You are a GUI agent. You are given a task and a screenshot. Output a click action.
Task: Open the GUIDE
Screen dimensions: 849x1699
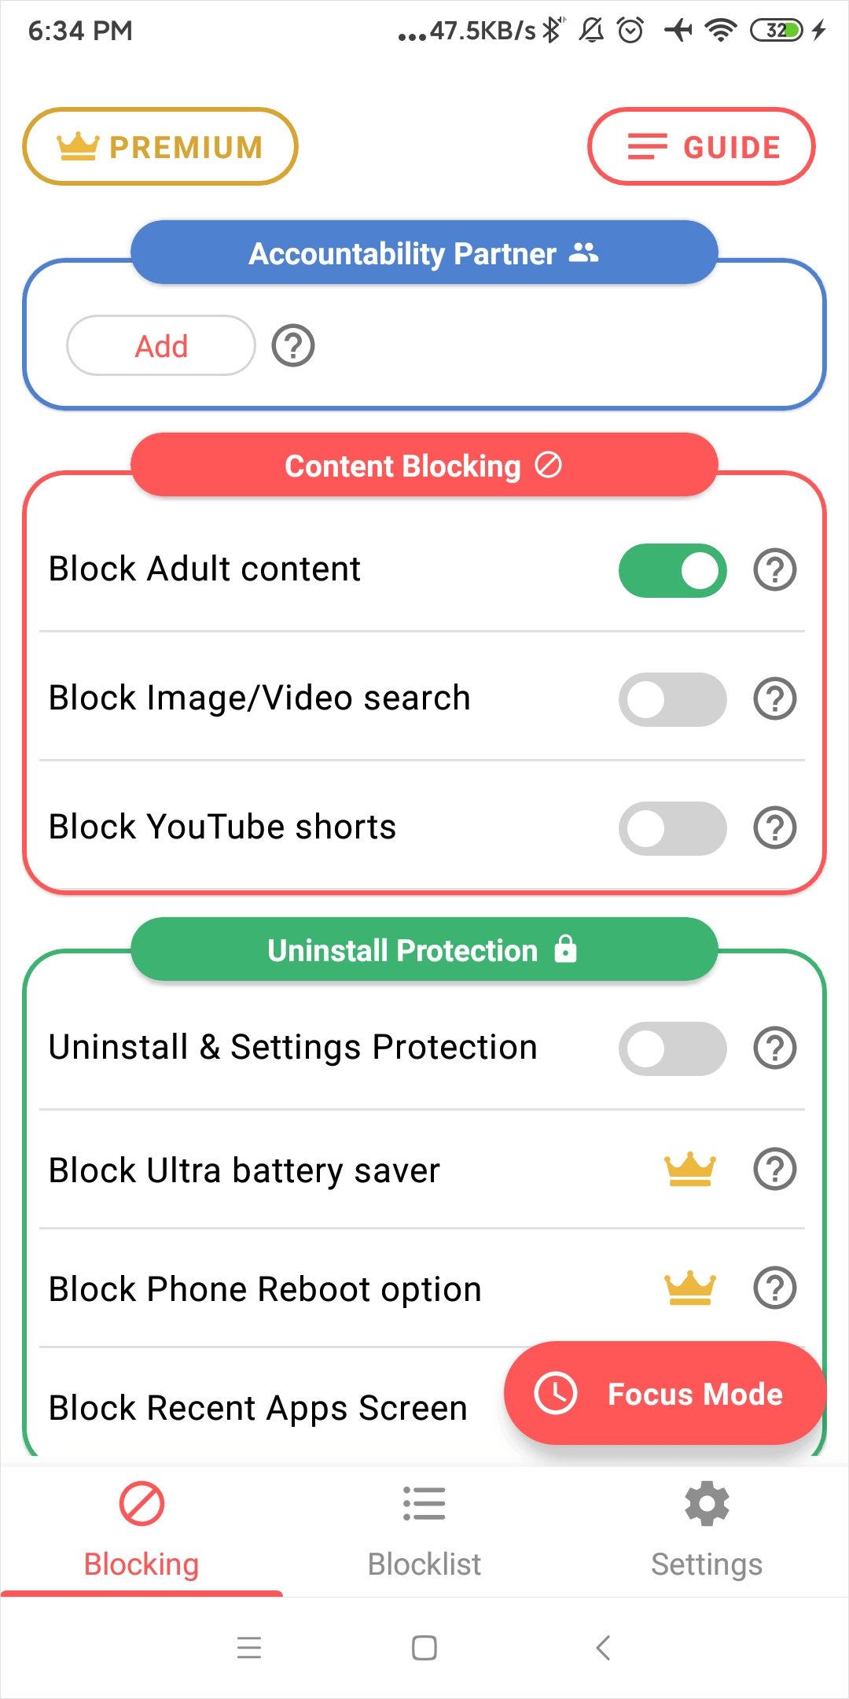point(701,146)
